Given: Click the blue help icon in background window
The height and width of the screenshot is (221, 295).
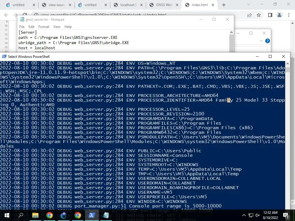Looking at the screenshot, I should (268, 41).
